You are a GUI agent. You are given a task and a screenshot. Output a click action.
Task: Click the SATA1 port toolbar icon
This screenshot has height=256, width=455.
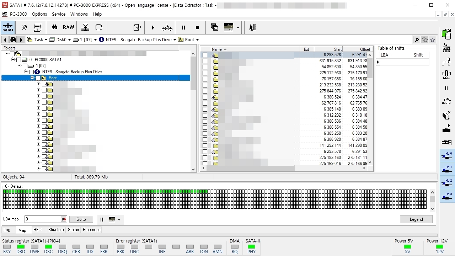point(8,27)
